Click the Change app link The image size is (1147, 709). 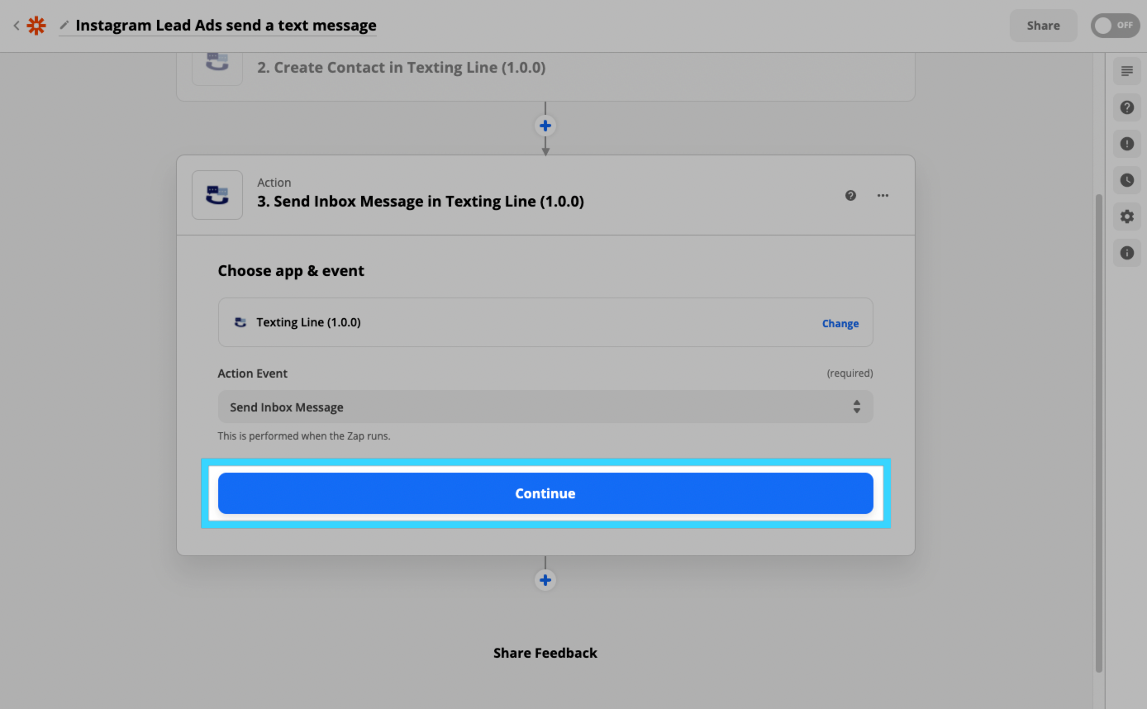click(840, 323)
